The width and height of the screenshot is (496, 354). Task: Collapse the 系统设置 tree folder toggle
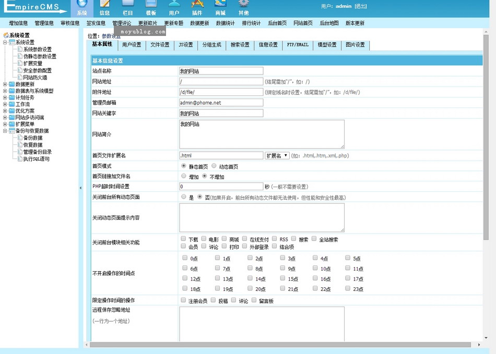click(x=5, y=42)
